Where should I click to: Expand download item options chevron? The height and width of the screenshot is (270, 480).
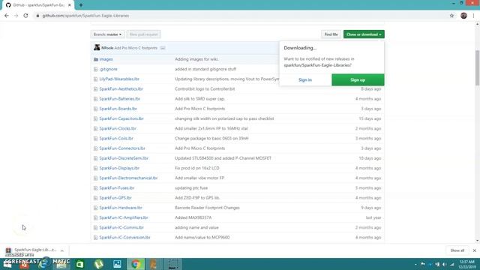[x=62, y=250]
